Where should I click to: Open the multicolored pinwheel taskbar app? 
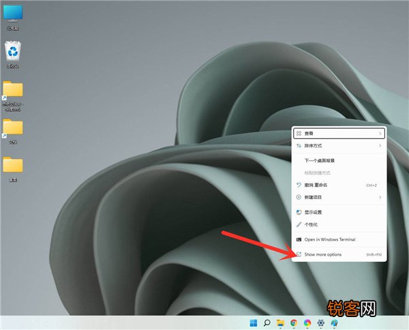point(307,323)
